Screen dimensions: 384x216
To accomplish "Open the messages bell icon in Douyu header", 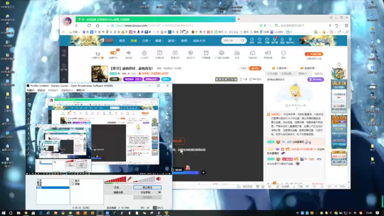I will tap(282, 39).
